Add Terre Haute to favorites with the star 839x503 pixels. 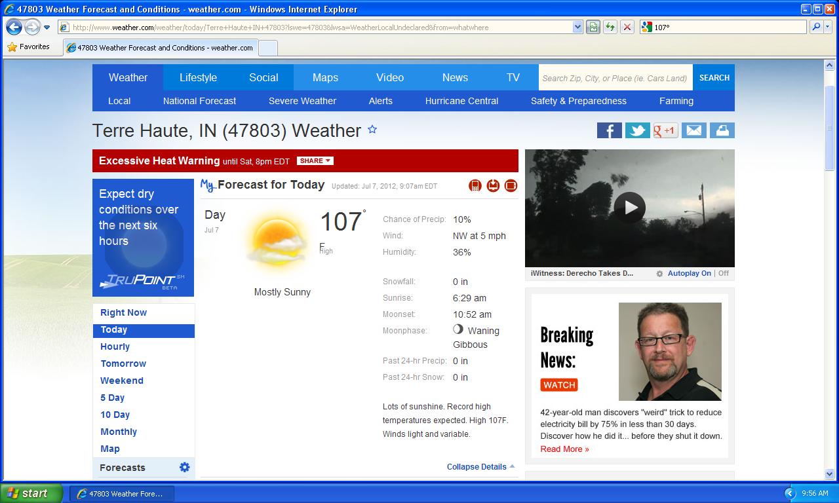pyautogui.click(x=372, y=130)
